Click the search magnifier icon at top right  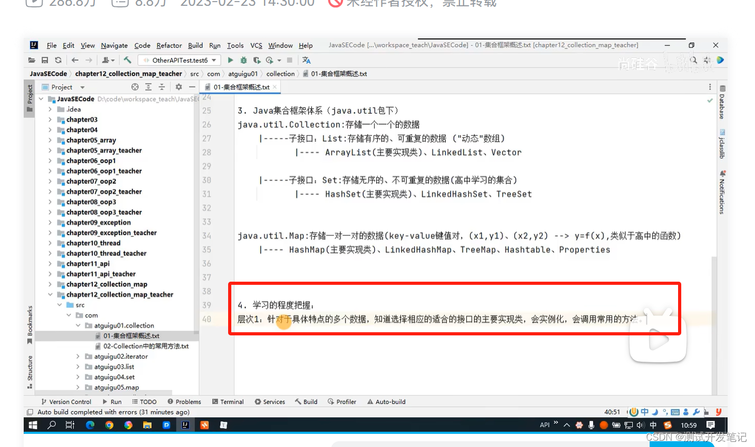(693, 60)
